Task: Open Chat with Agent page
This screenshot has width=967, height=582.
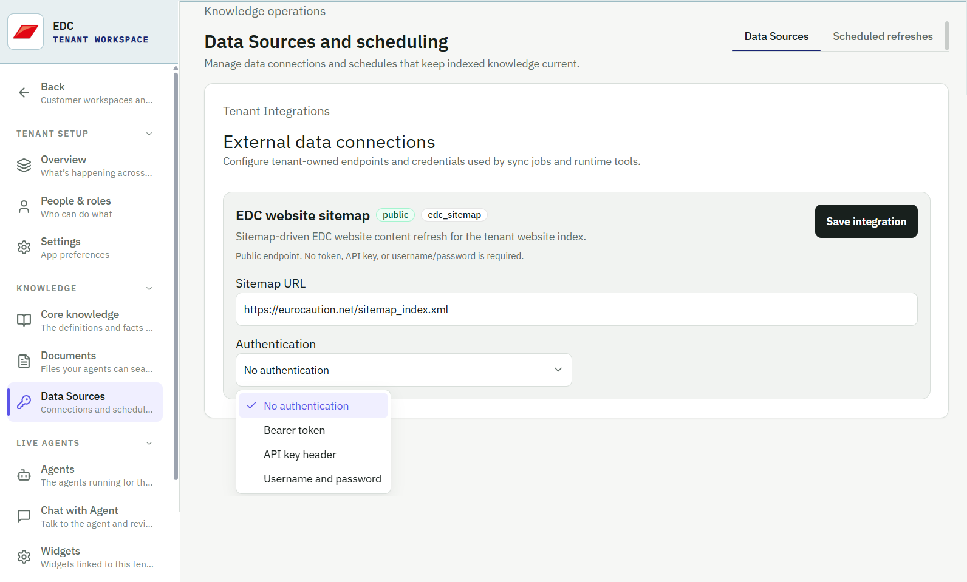Action: [85, 516]
